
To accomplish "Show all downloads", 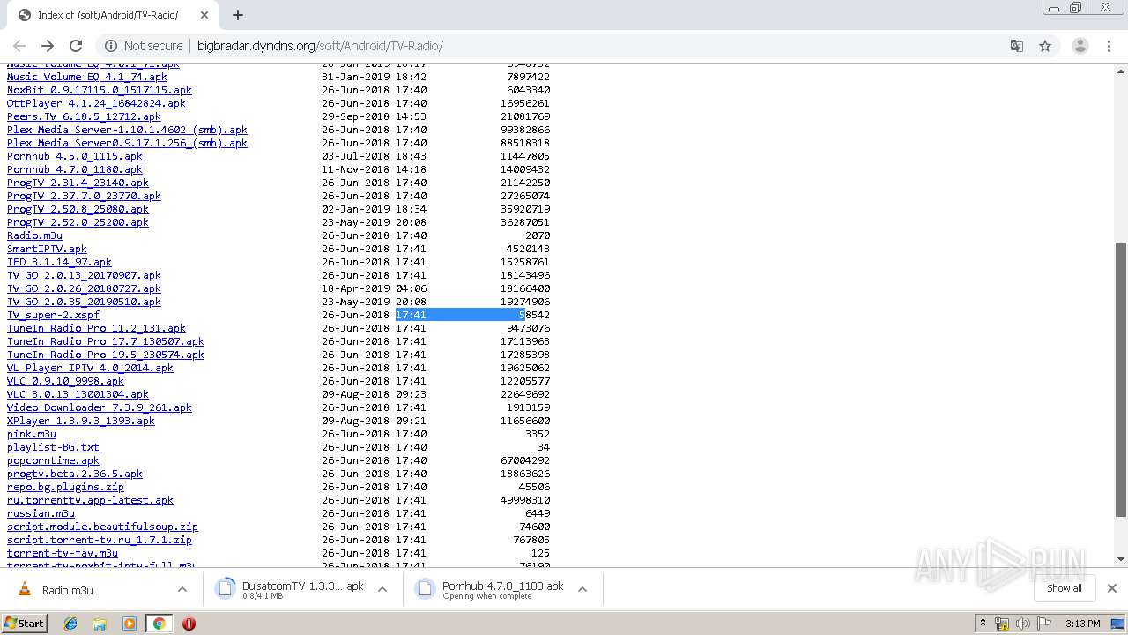I will pos(1064,588).
